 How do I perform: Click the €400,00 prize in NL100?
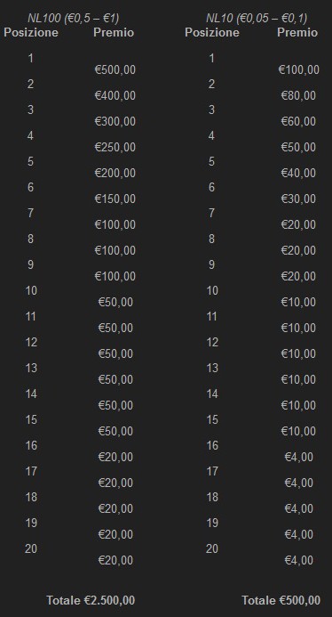tap(115, 95)
